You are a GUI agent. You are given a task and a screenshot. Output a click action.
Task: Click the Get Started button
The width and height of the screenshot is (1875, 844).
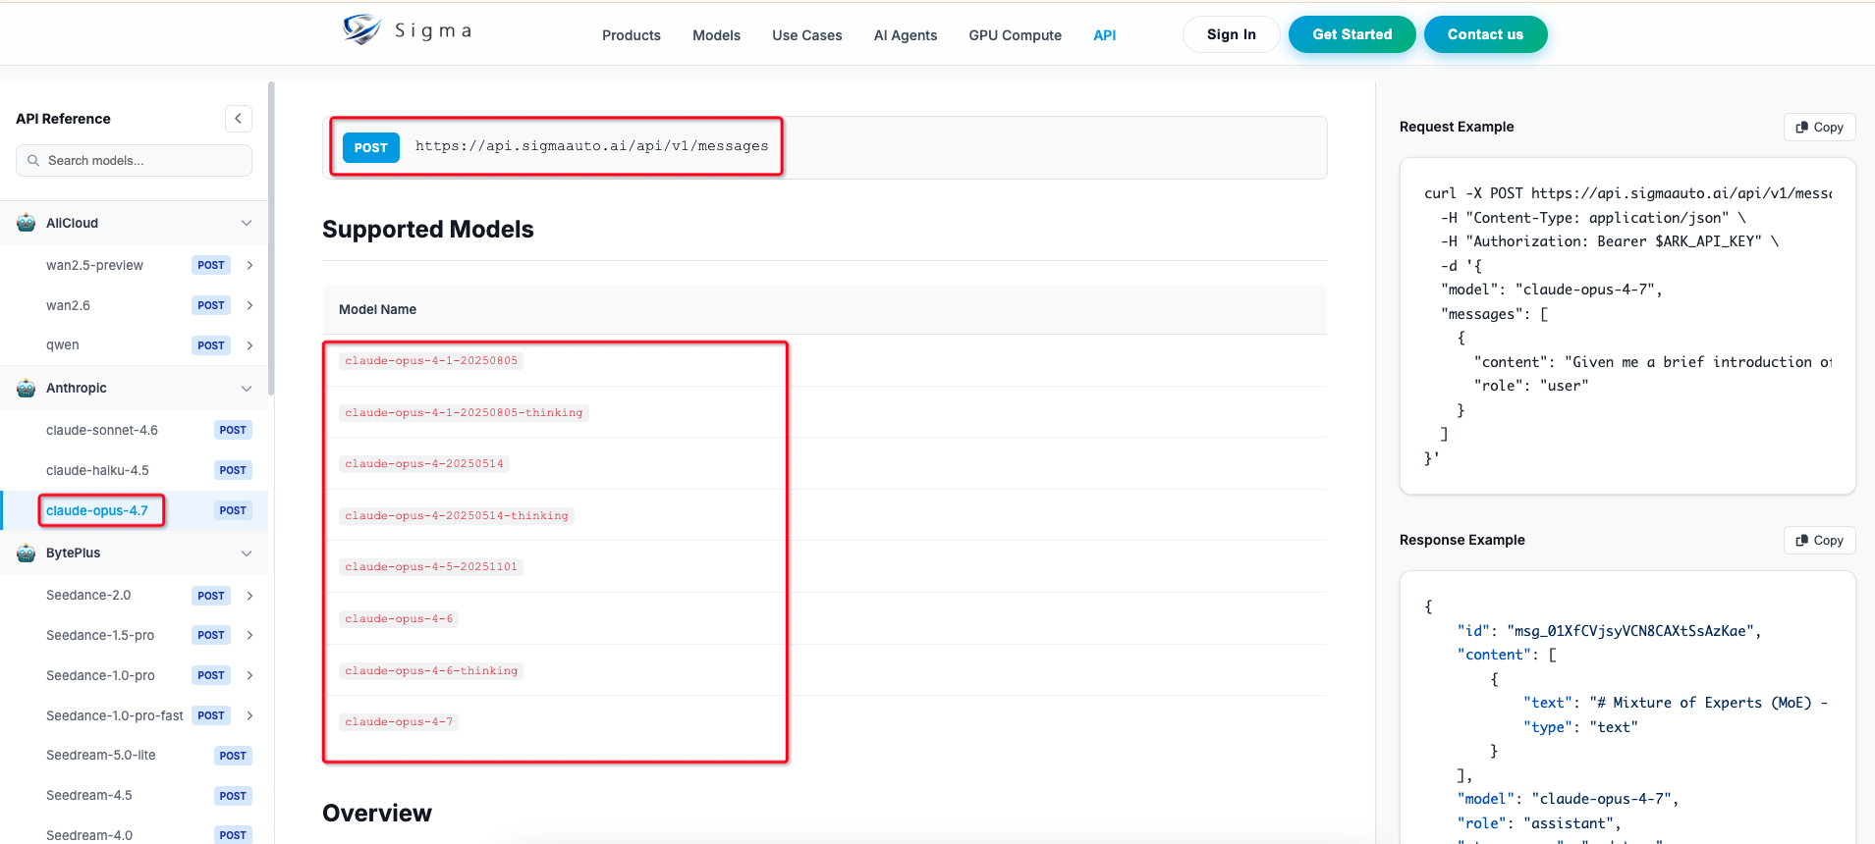point(1352,34)
